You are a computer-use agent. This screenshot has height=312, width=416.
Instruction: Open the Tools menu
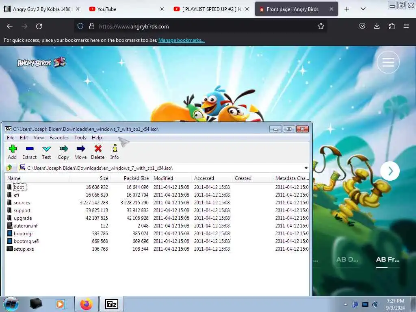click(x=80, y=138)
